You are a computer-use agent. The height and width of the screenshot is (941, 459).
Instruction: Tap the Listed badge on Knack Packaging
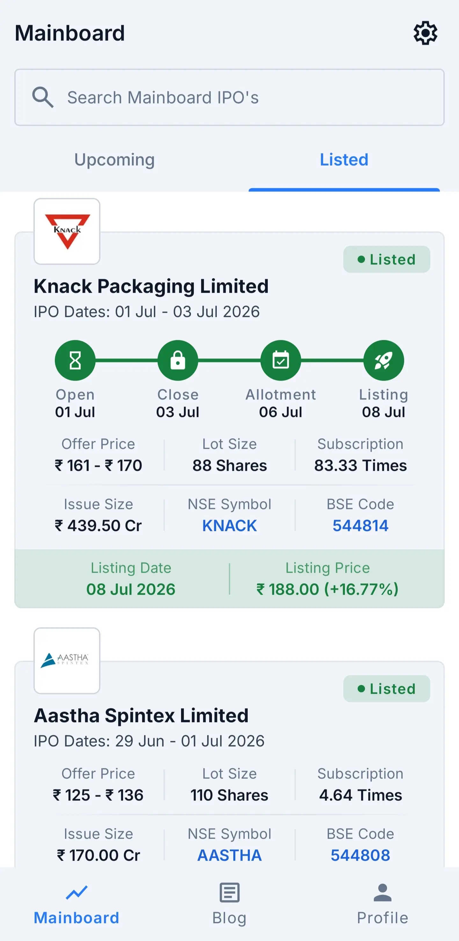pyautogui.click(x=387, y=259)
